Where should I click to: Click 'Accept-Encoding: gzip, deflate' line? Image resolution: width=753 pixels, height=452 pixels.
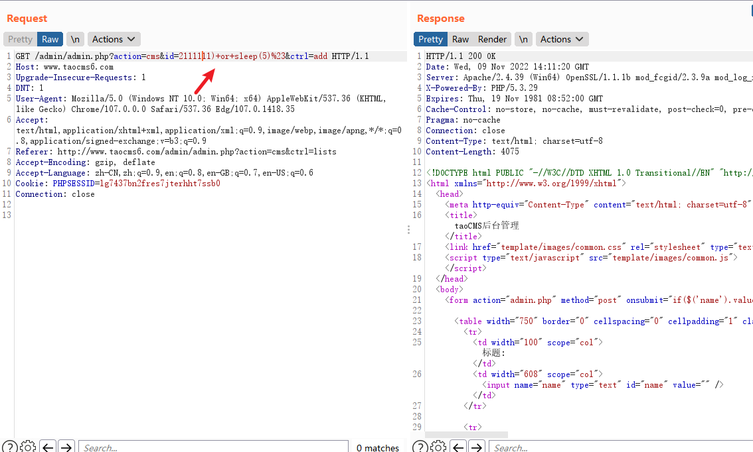click(x=85, y=162)
